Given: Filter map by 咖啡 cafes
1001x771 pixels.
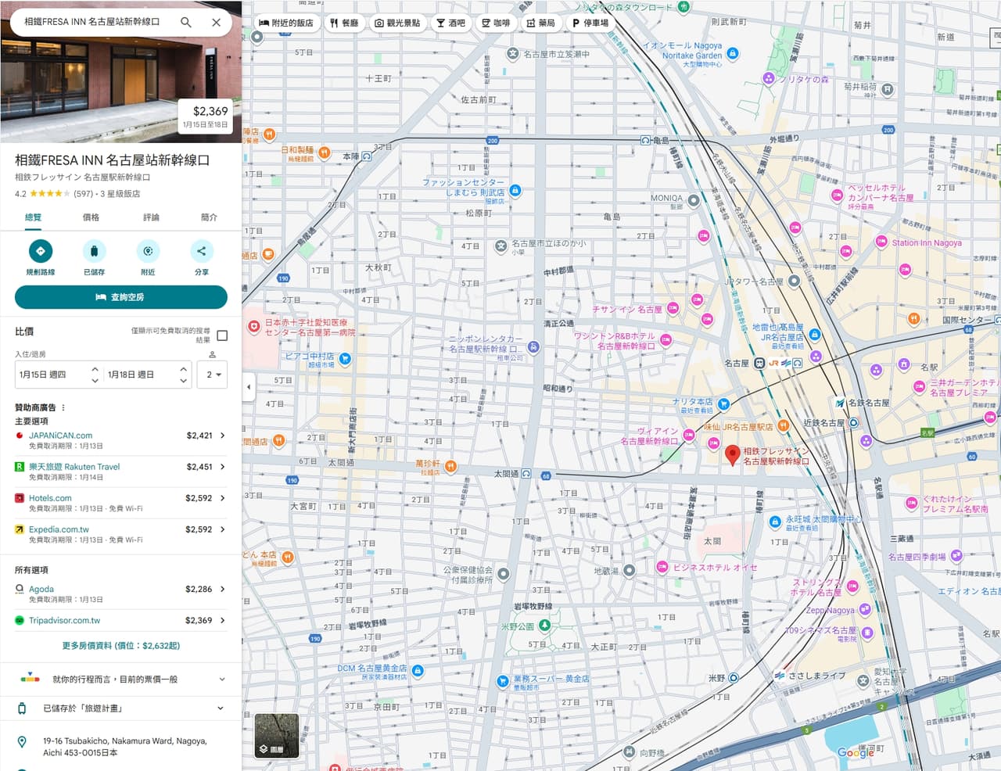Looking at the screenshot, I should [x=496, y=23].
